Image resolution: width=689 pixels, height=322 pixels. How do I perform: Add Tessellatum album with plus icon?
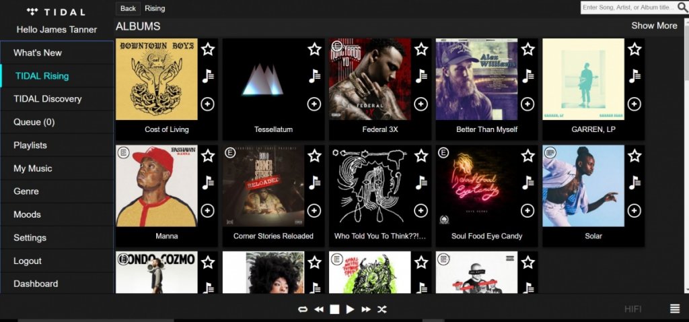[x=314, y=104]
